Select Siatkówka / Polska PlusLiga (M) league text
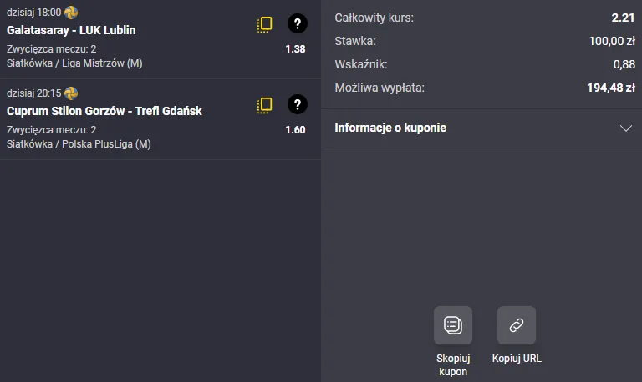This screenshot has height=382, width=642. tap(79, 143)
